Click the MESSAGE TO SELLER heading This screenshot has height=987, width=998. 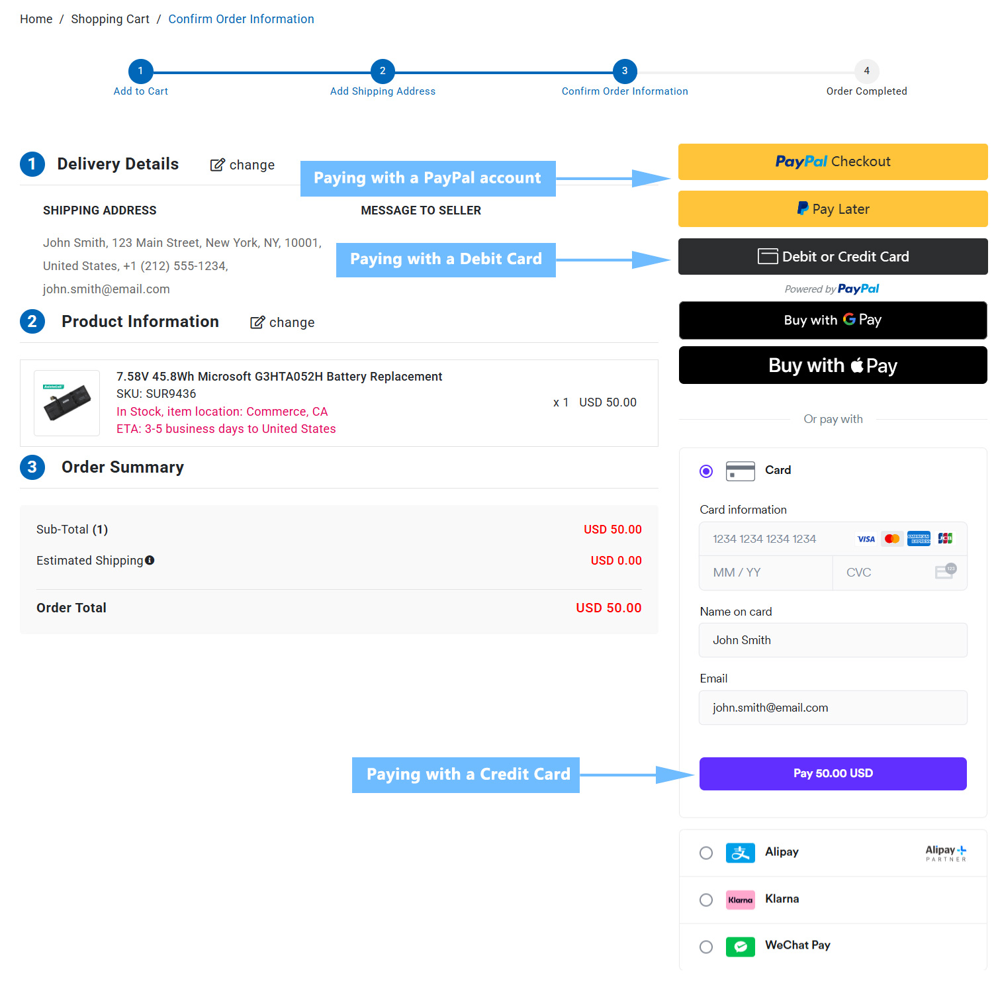(421, 211)
